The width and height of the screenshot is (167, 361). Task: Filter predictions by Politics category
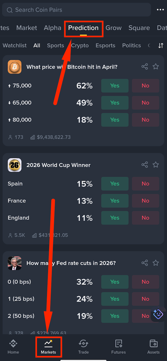[x=131, y=46]
